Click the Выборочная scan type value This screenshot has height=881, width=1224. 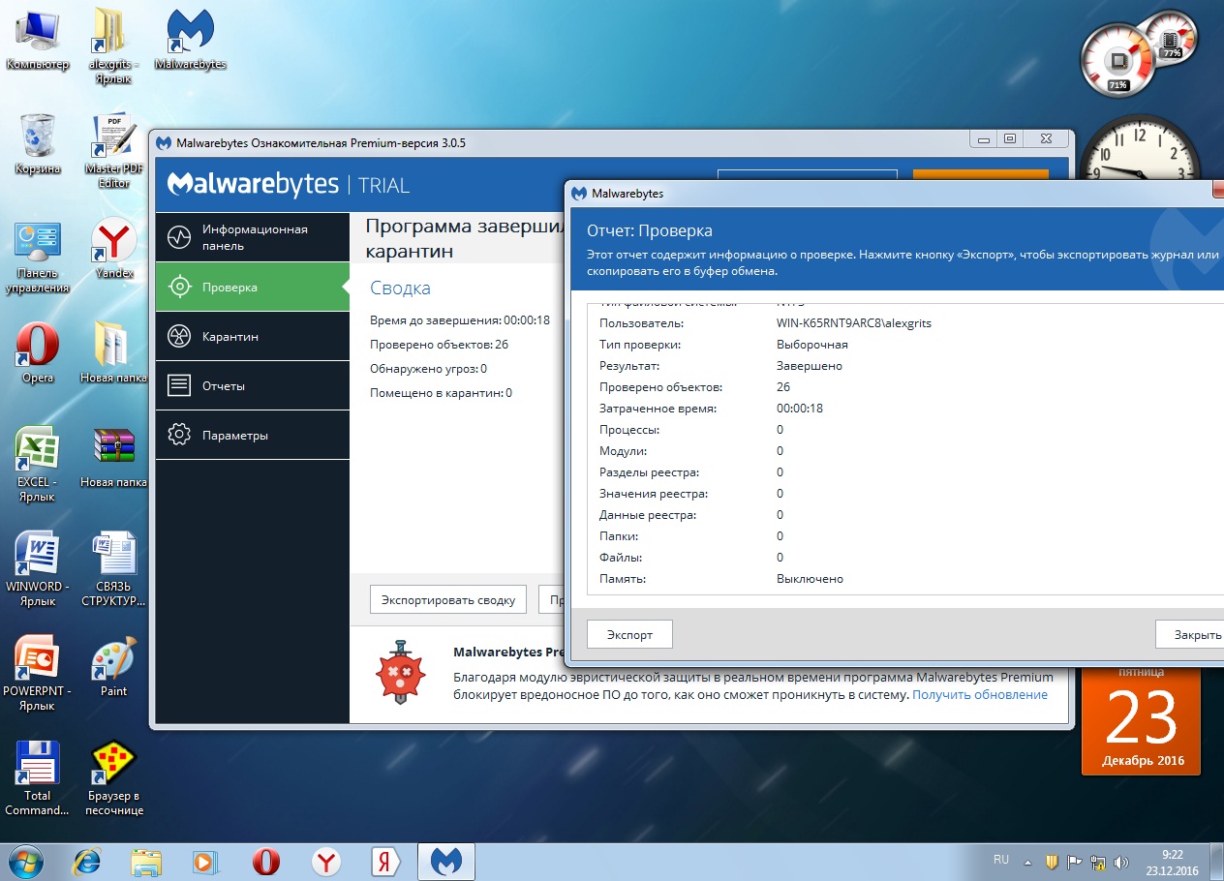pos(811,345)
